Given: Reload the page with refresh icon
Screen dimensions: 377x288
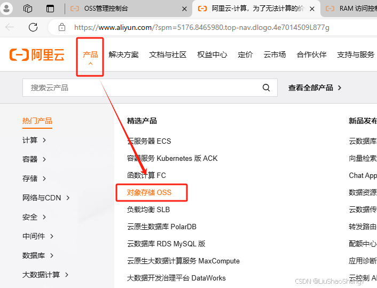Looking at the screenshot, I should (x=33, y=27).
